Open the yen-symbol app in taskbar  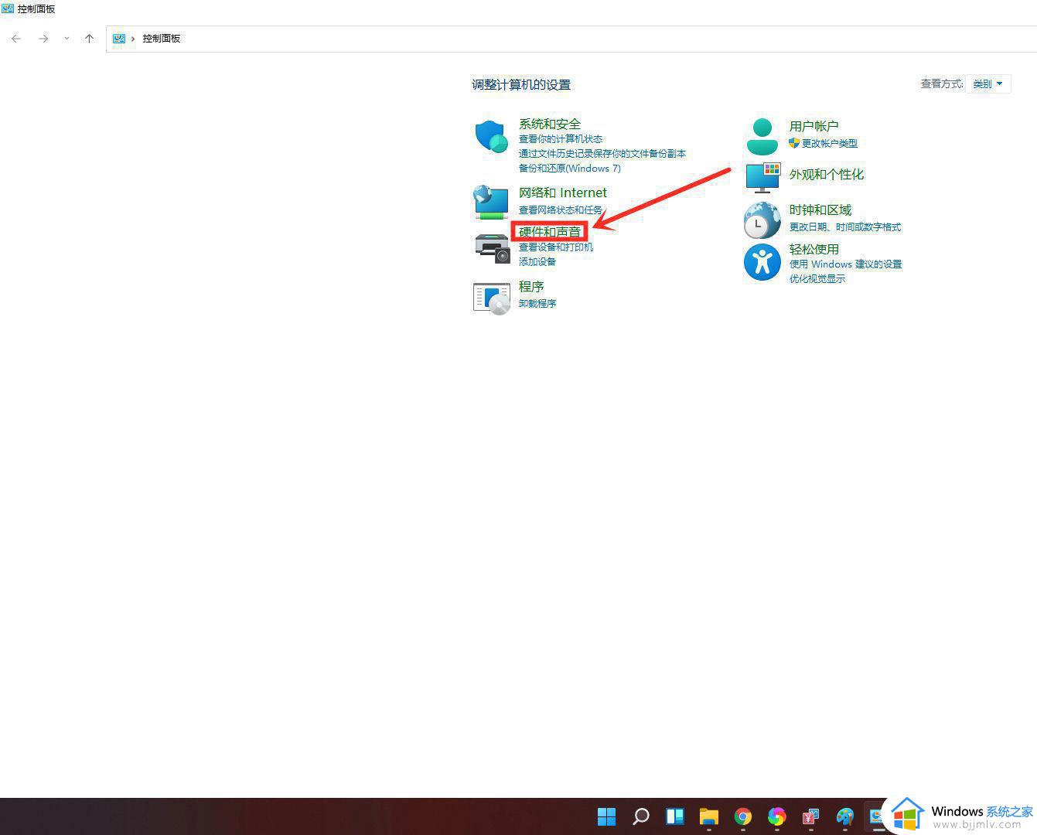click(810, 816)
